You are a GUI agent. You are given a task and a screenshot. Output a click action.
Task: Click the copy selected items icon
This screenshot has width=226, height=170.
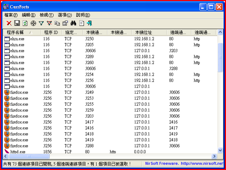[x=57, y=23]
